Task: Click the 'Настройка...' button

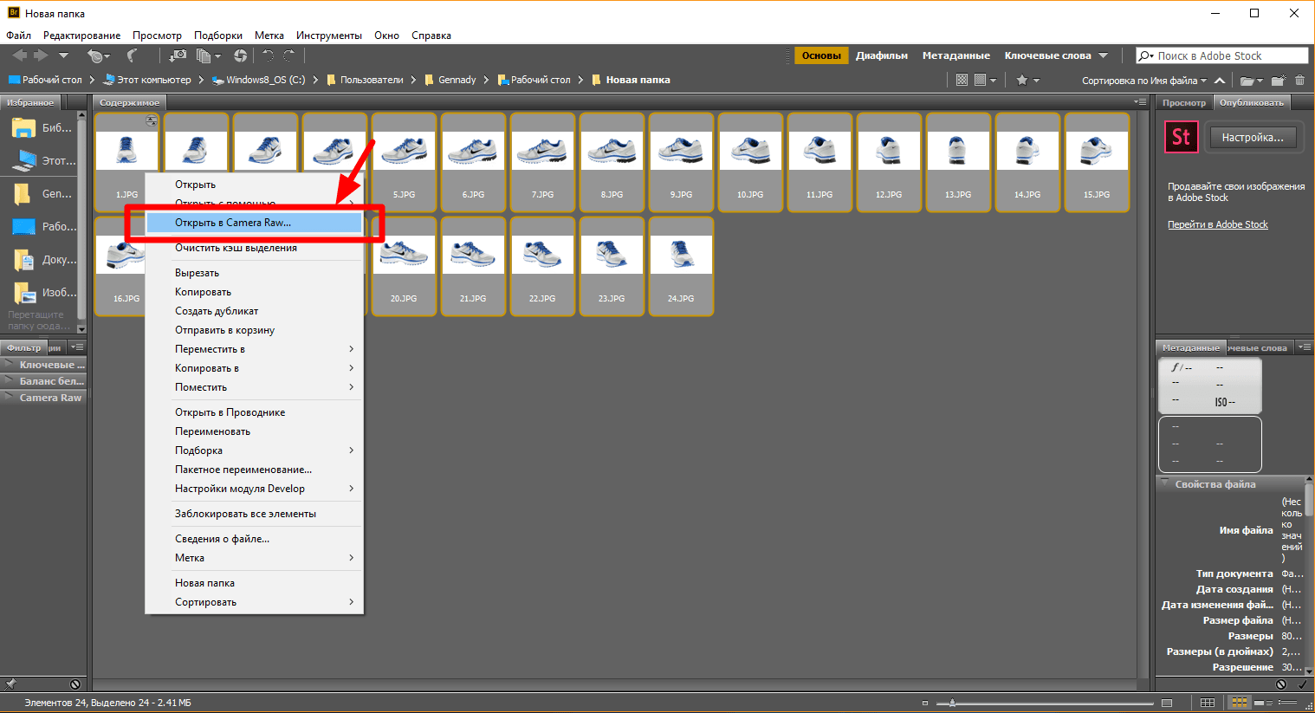Action: coord(1253,137)
